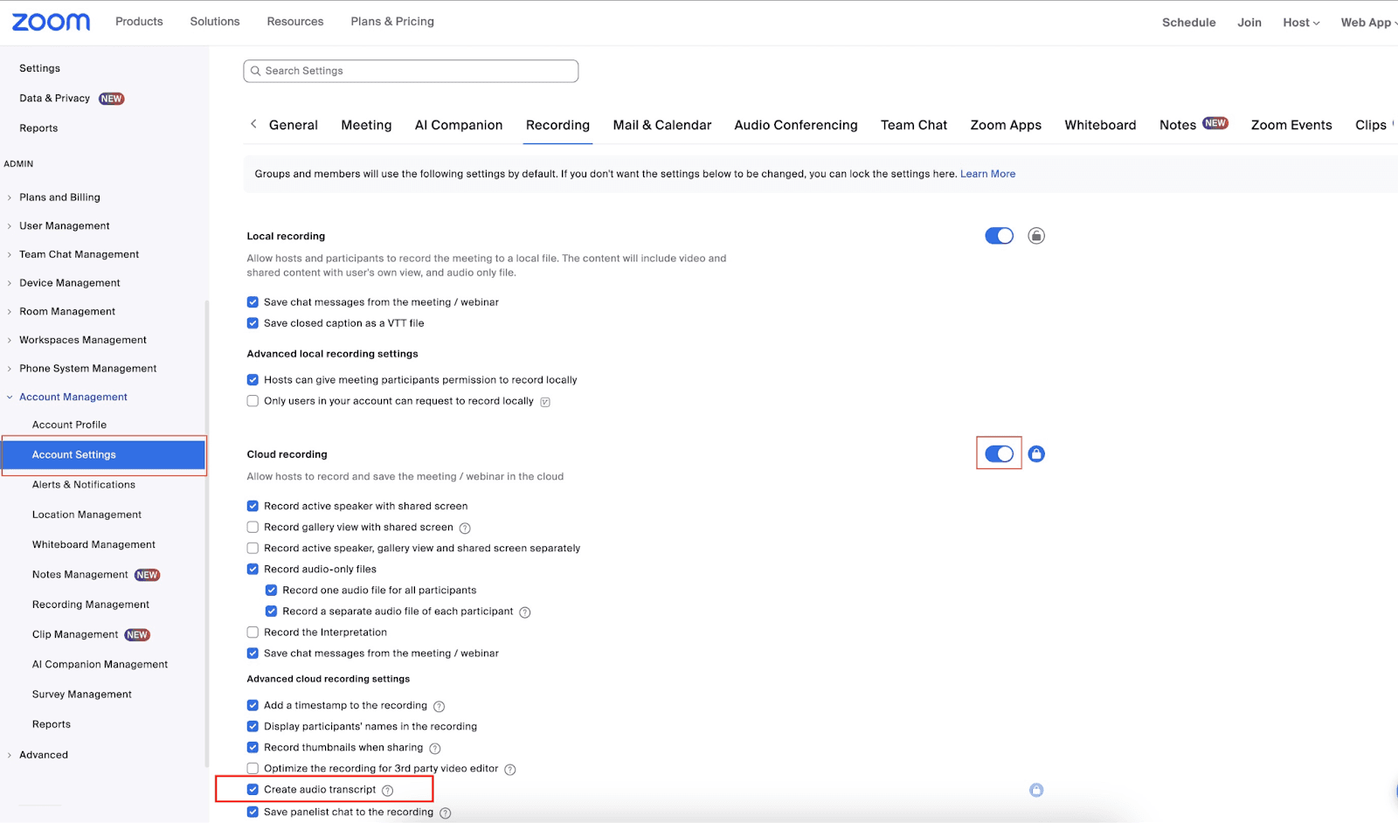Viewport: 1398px width, 823px height.
Task: Switch to the Meeting tab
Action: [366, 125]
